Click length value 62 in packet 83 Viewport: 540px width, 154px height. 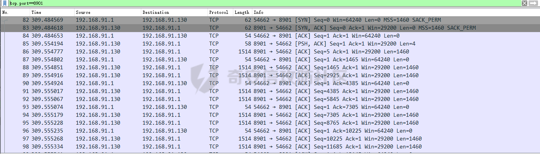point(248,28)
